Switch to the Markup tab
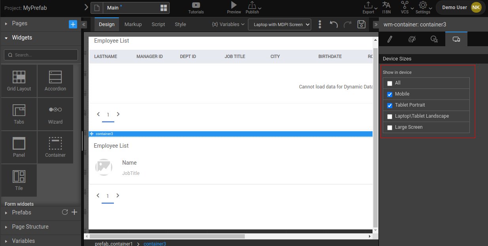The height and width of the screenshot is (246, 488). pos(133,24)
